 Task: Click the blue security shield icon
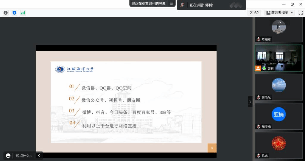(x=14, y=13)
